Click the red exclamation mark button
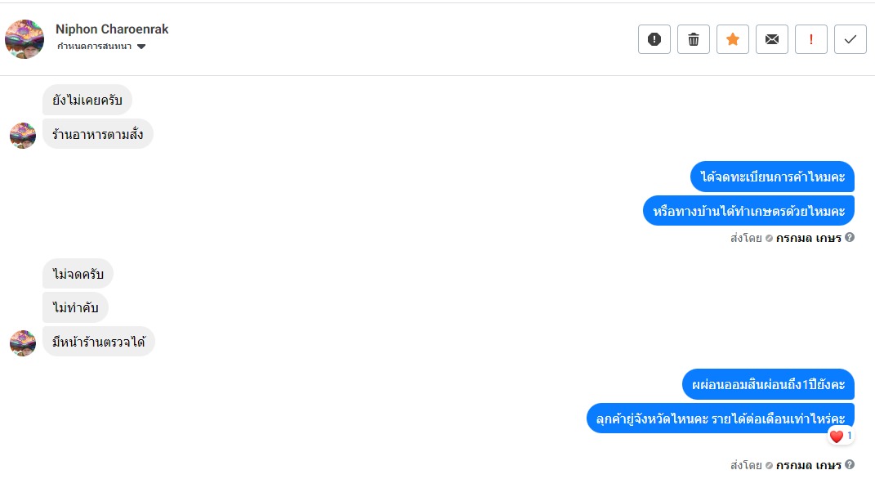Viewport: 875px width, 488px height. (x=811, y=39)
